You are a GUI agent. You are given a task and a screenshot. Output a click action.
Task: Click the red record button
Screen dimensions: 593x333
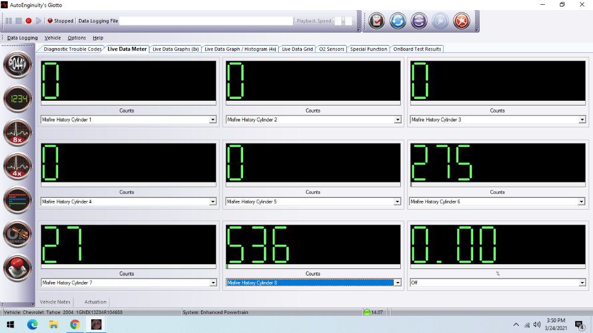[28, 21]
